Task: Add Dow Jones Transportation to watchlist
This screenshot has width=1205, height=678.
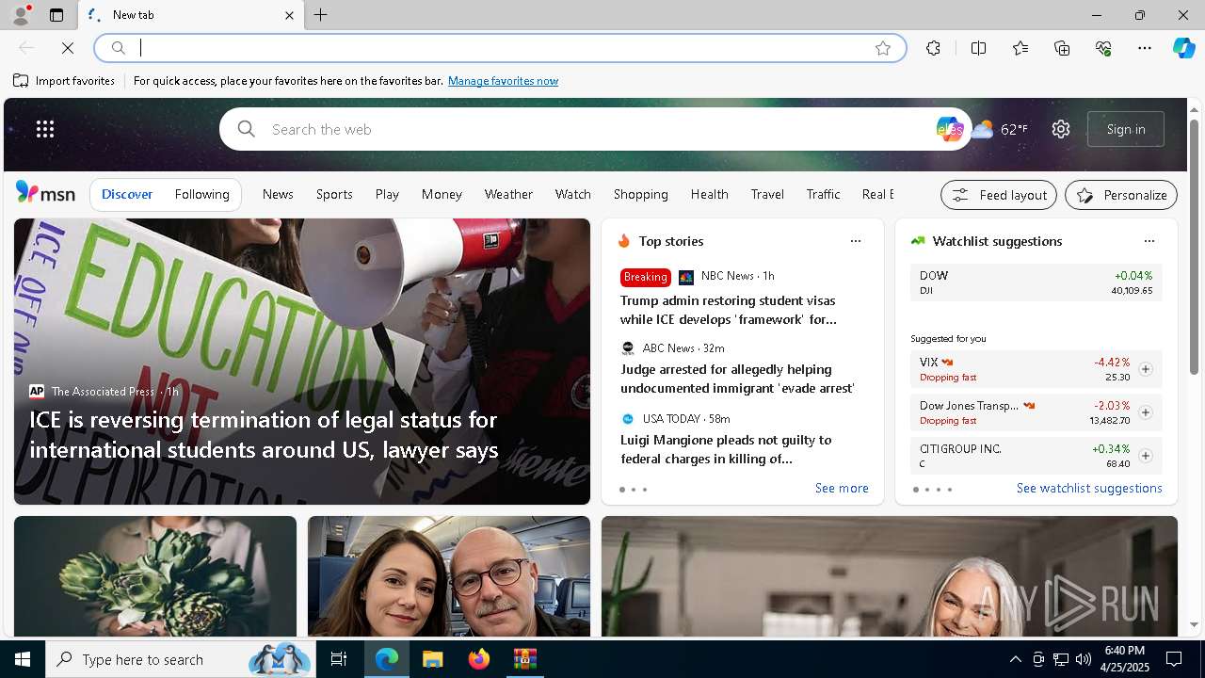Action: [1146, 412]
